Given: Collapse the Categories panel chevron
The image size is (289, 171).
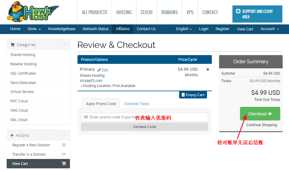Looking at the screenshot, I should (64, 45).
